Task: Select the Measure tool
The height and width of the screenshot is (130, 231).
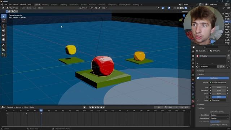Action: [x=4, y=49]
